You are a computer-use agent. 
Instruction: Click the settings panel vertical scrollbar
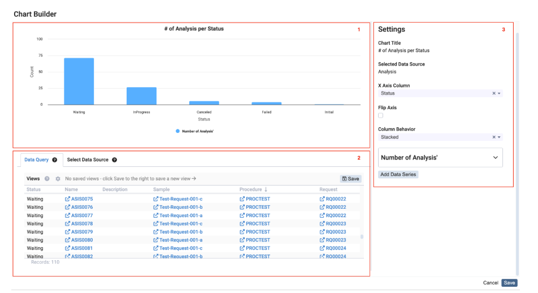518,154
